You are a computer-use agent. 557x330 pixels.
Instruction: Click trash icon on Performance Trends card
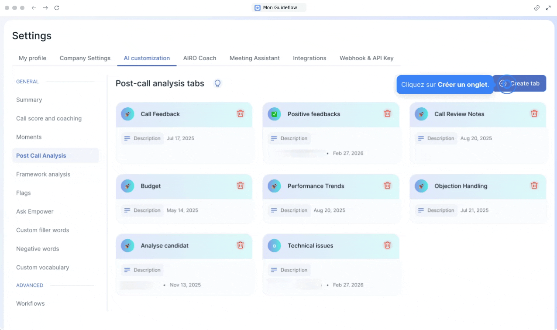[x=387, y=186]
